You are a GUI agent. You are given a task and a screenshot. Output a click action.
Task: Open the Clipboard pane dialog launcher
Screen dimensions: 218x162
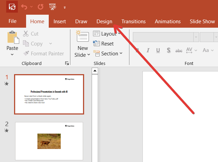coord(67,63)
